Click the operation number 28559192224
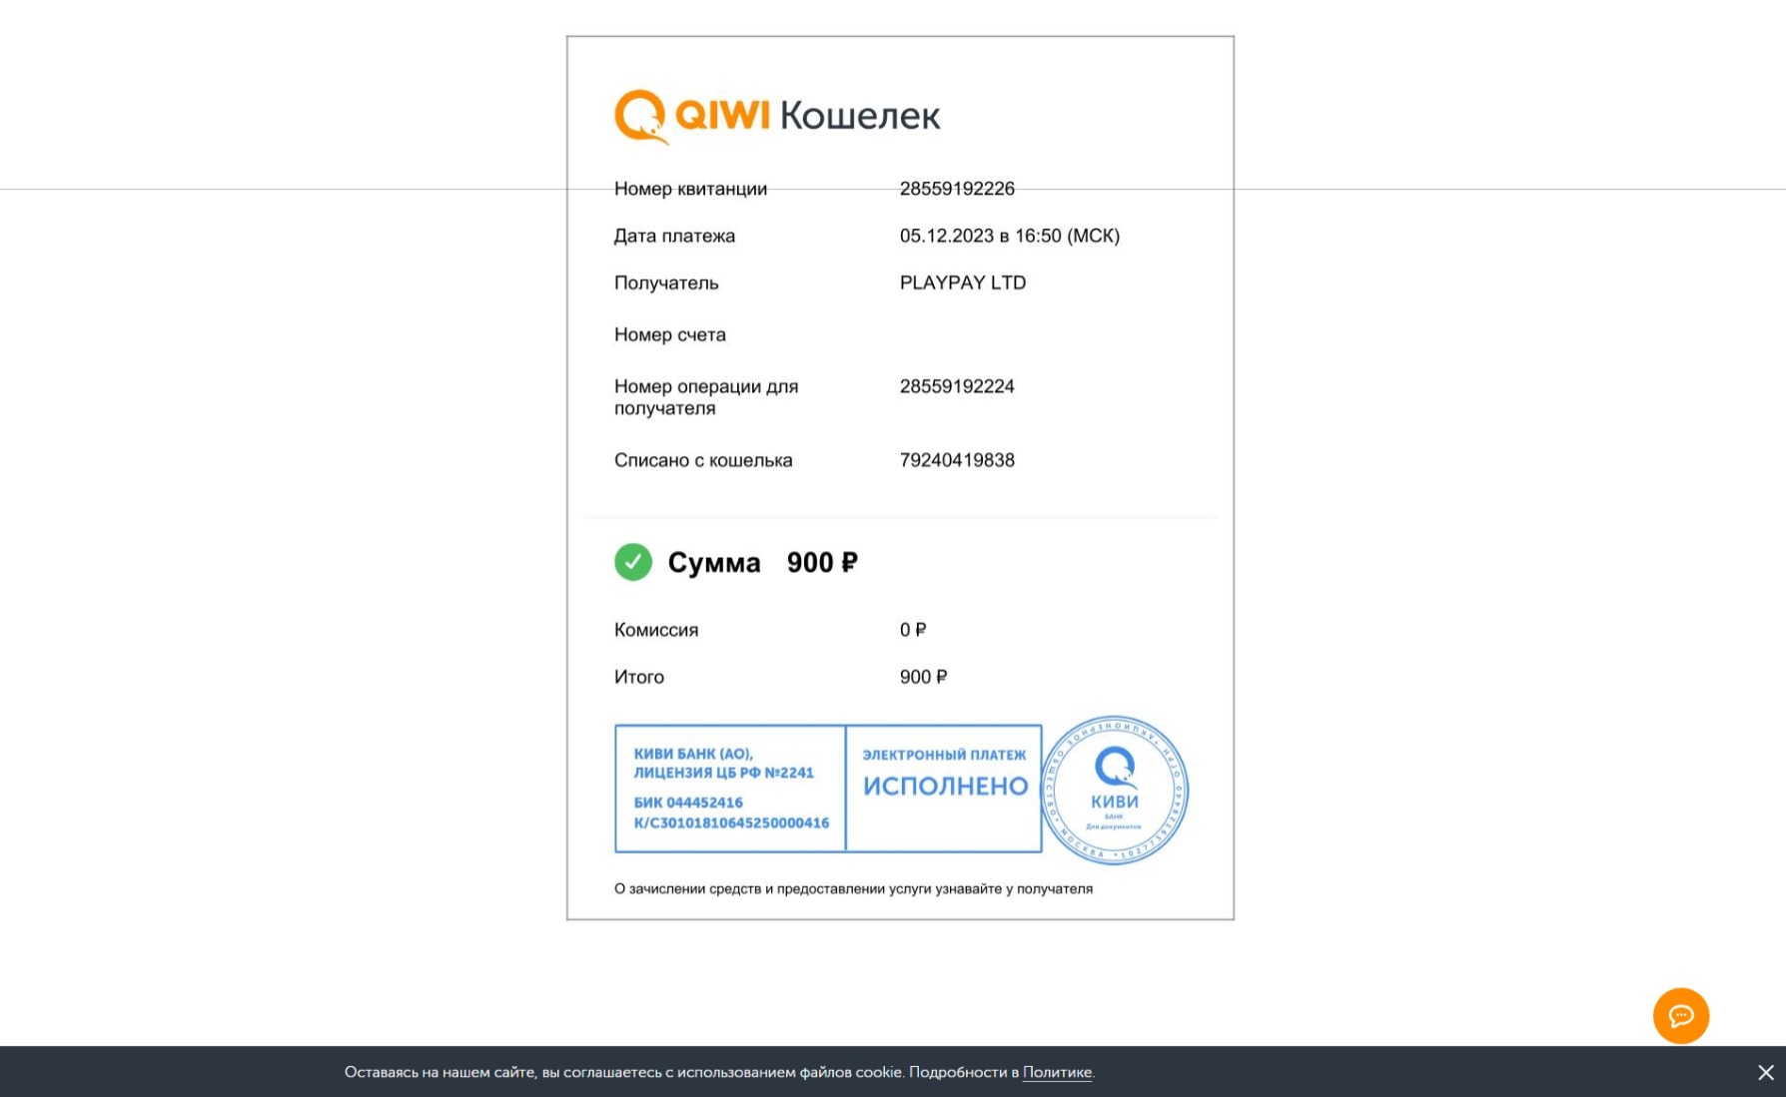The height and width of the screenshot is (1097, 1786). 957,386
